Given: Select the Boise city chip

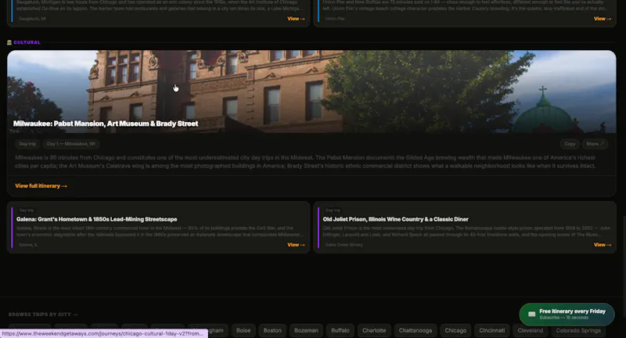Looking at the screenshot, I should tap(243, 330).
